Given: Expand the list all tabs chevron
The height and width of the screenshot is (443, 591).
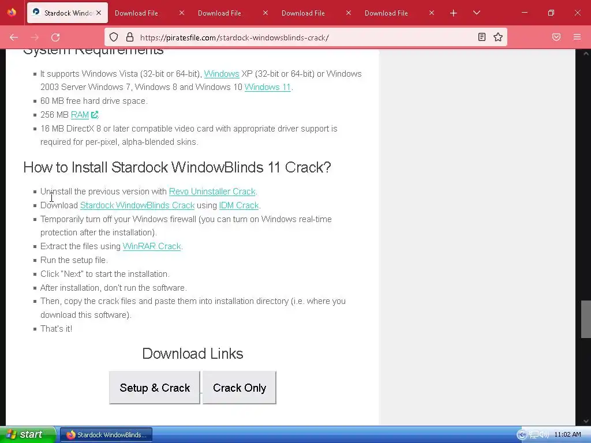Looking at the screenshot, I should click(476, 13).
